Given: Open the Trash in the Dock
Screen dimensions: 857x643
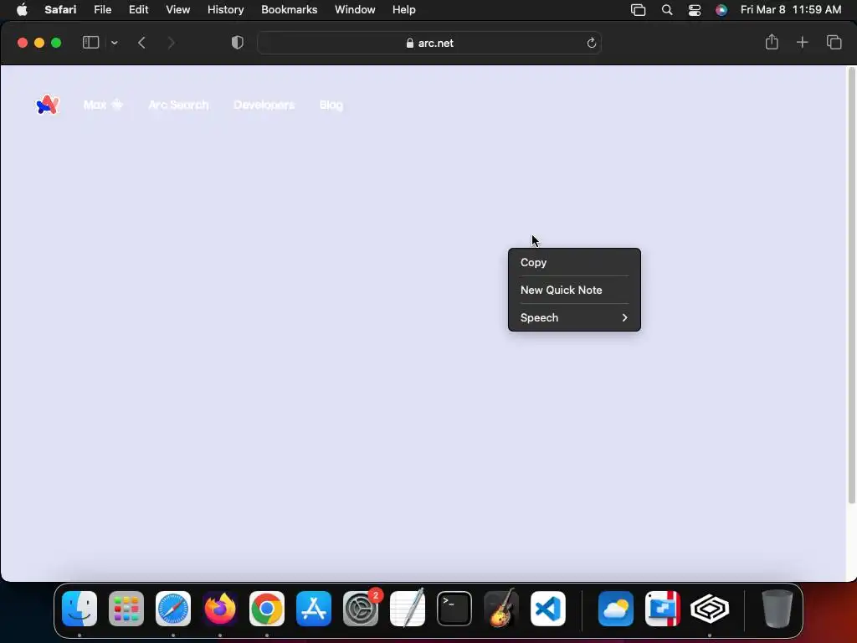Looking at the screenshot, I should coord(777,609).
